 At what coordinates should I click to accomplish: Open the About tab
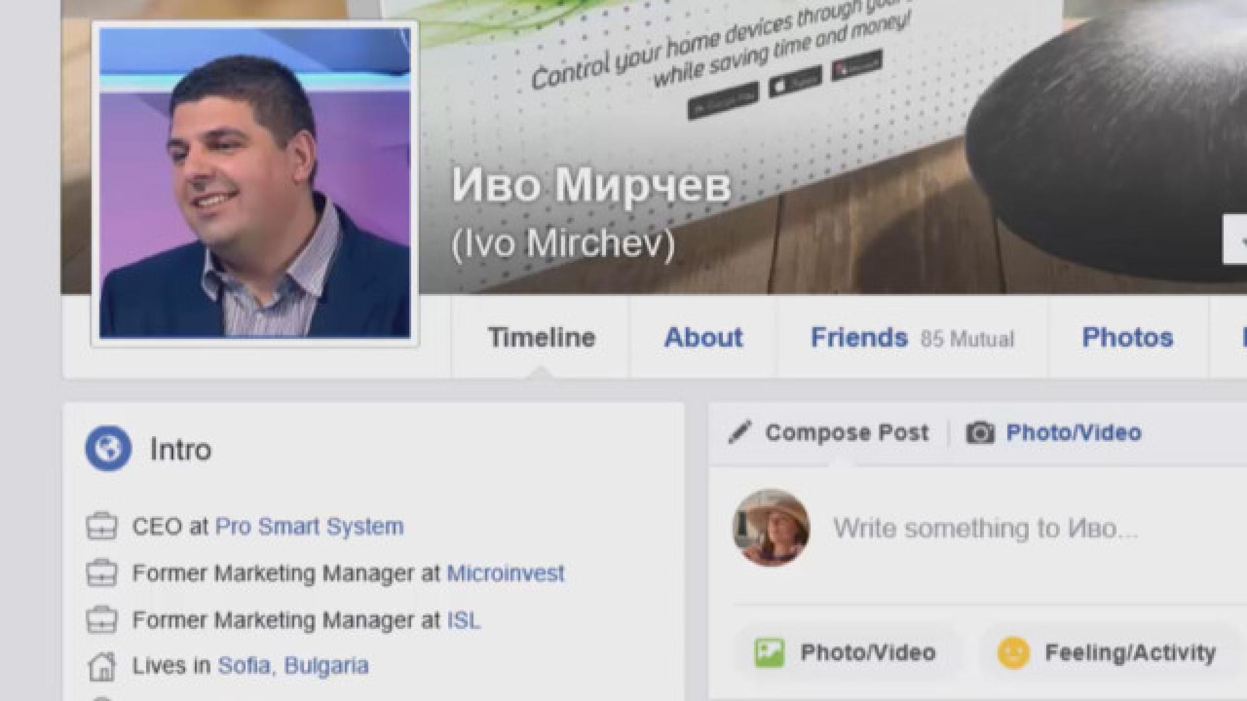coord(703,338)
